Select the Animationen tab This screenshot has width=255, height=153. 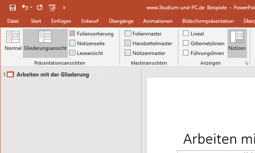[x=158, y=21]
